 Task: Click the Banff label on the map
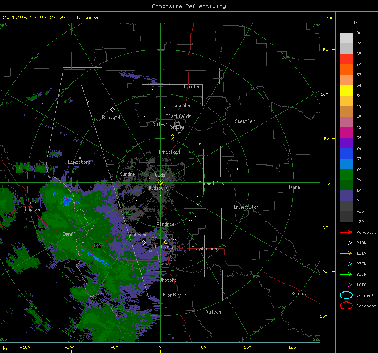69,234
